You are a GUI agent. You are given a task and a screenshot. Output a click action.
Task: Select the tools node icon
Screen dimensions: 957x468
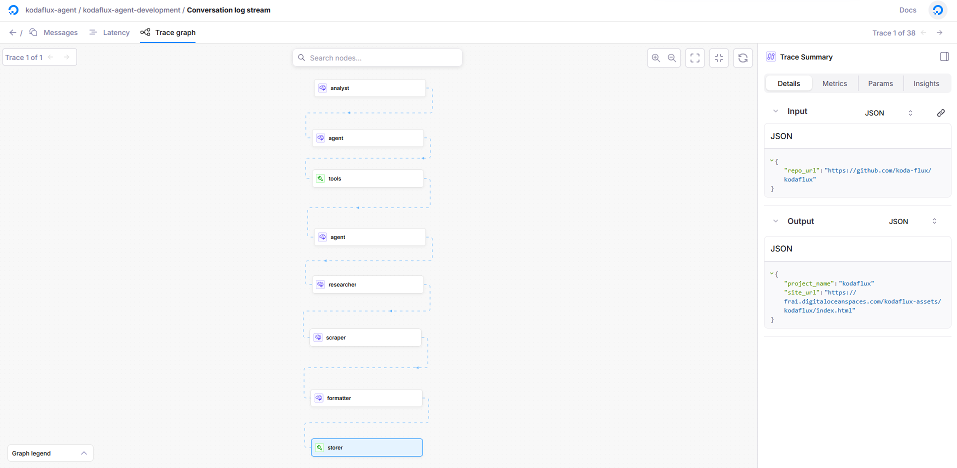(320, 178)
